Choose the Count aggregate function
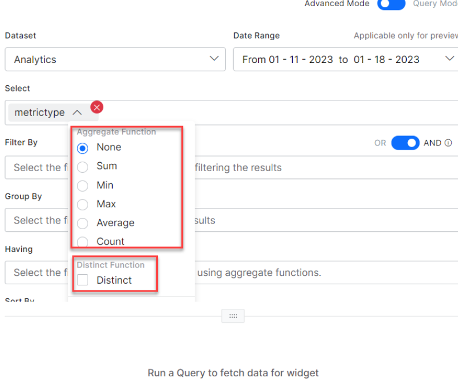The height and width of the screenshot is (388, 458). tap(83, 242)
